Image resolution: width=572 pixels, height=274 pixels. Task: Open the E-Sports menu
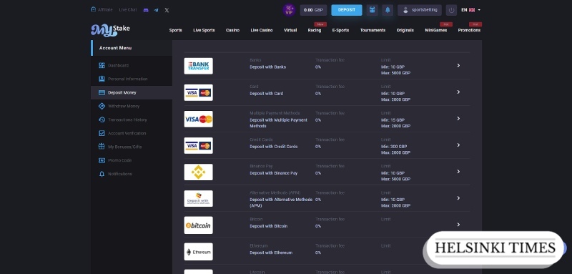point(340,30)
